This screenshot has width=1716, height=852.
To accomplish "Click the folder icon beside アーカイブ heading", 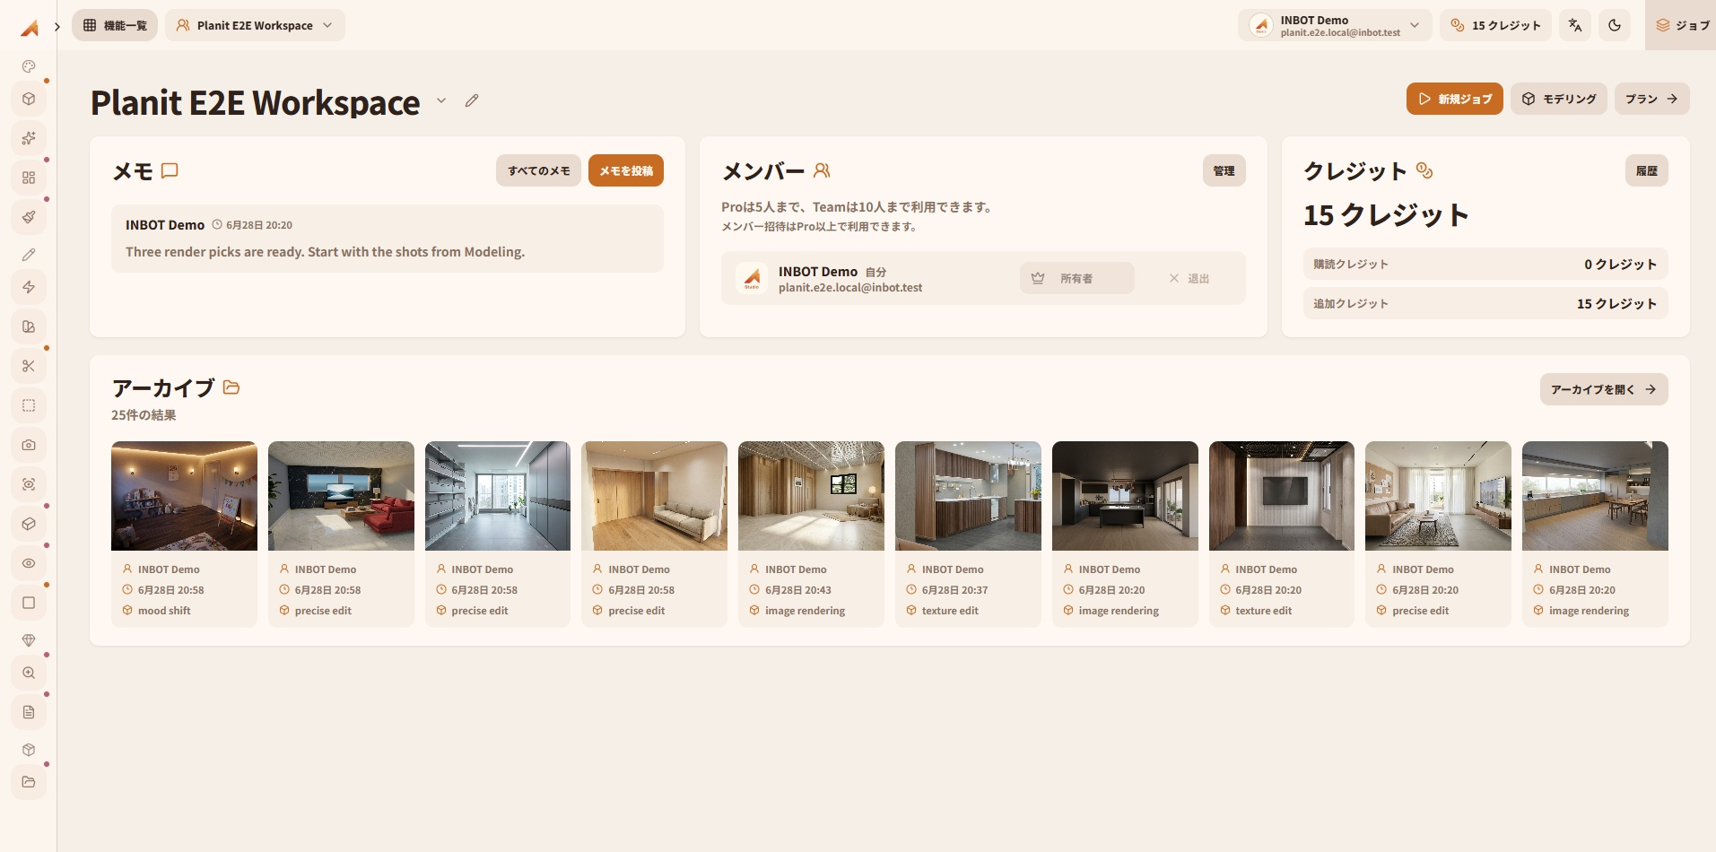I will pyautogui.click(x=231, y=387).
